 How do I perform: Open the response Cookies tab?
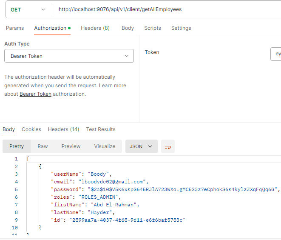[x=31, y=129]
